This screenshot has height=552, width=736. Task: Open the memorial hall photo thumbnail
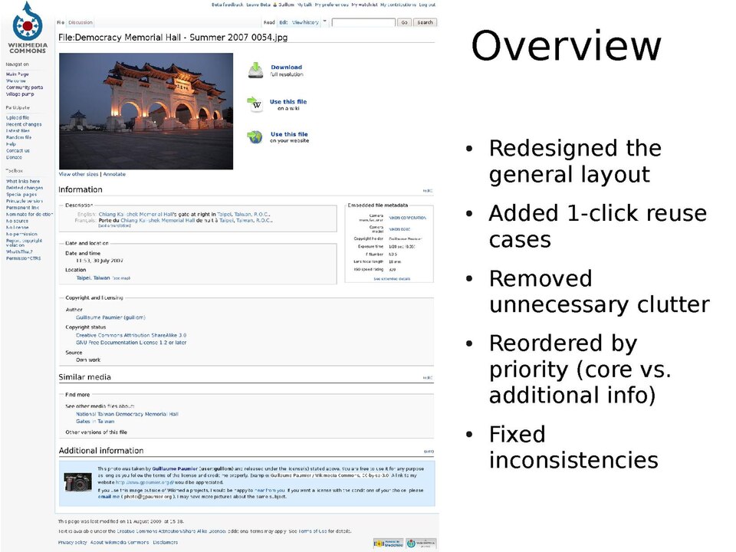[146, 111]
